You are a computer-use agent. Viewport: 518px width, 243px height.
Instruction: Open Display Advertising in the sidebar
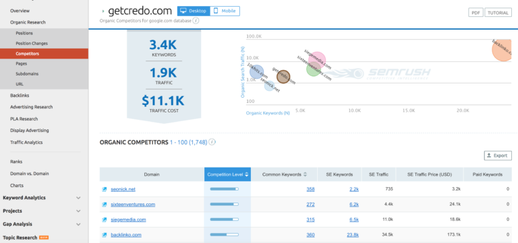30,130
